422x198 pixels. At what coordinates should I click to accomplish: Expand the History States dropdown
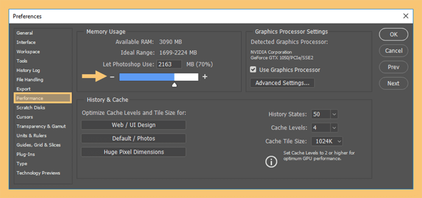click(334, 114)
